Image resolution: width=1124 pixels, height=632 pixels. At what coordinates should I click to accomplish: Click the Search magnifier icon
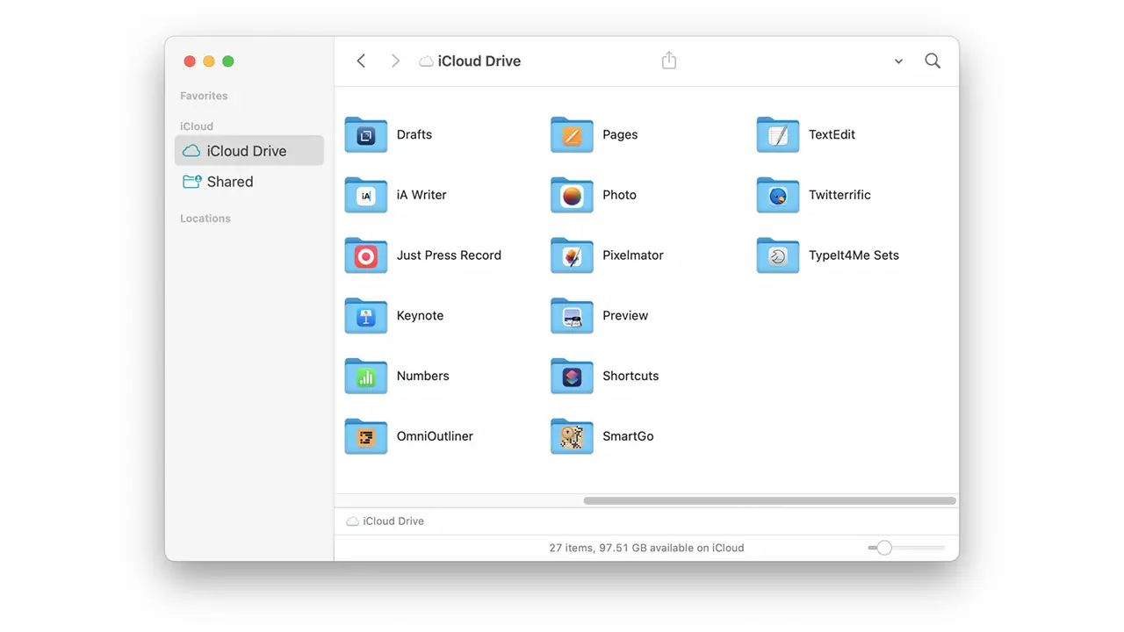coord(933,61)
